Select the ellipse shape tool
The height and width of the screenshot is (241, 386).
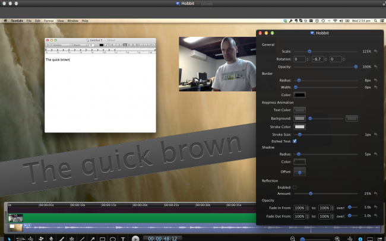[x=112, y=238]
